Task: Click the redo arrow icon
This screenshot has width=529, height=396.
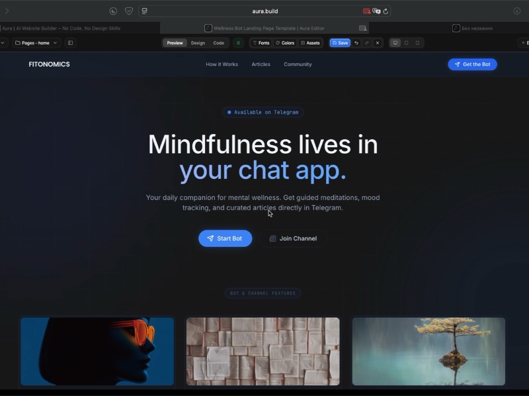Action: (x=367, y=43)
